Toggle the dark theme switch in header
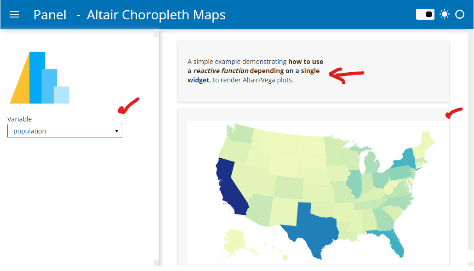This screenshot has height=271, width=474. point(425,14)
